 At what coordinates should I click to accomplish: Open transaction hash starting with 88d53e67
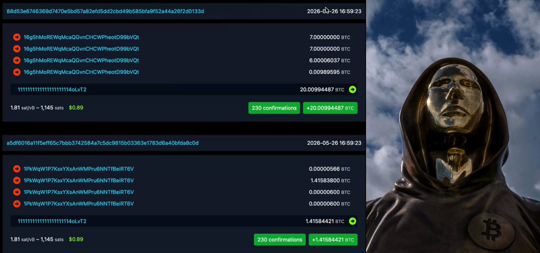pos(105,11)
